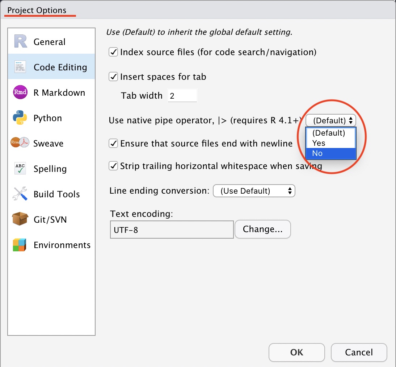Screen dimensions: 396x367
Task: Open Sweave settings via its icon
Action: coord(20,143)
